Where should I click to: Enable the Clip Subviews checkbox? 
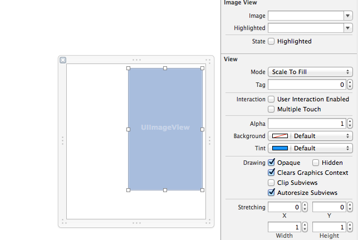(271, 183)
